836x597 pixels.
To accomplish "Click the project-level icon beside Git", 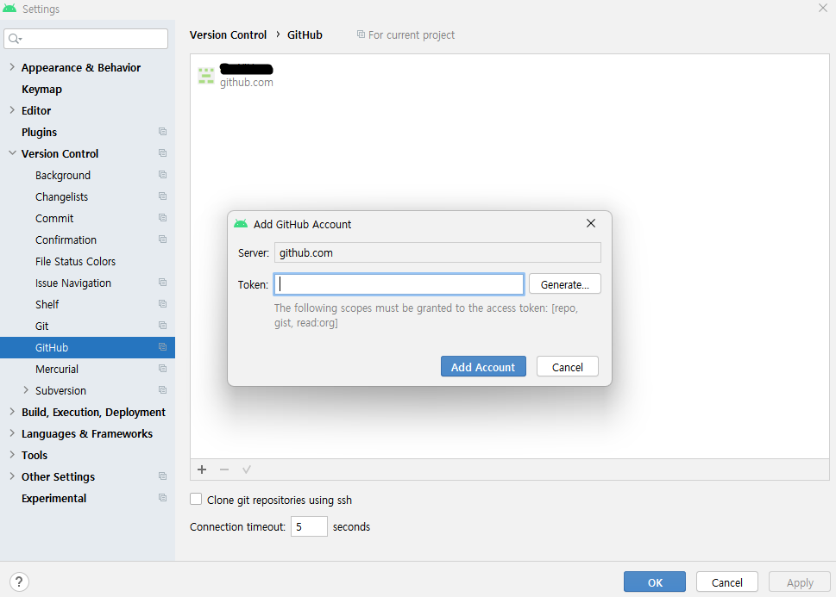I will click(162, 326).
